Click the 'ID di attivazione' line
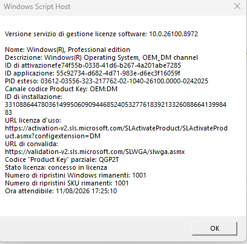 (93, 65)
